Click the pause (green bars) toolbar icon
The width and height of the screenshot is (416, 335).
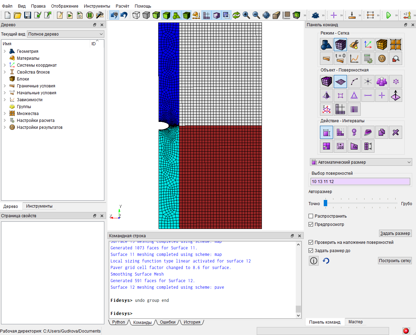point(90,15)
